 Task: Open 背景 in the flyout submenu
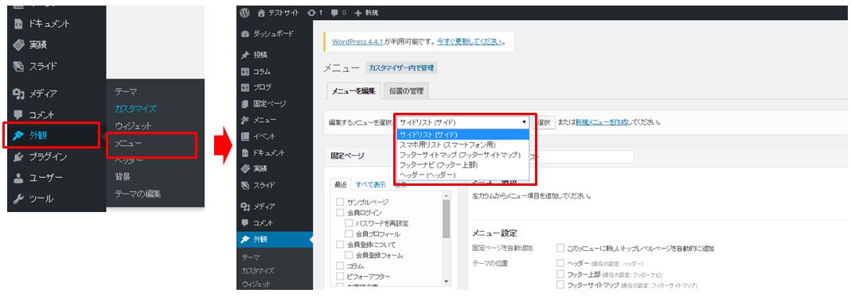point(122,177)
